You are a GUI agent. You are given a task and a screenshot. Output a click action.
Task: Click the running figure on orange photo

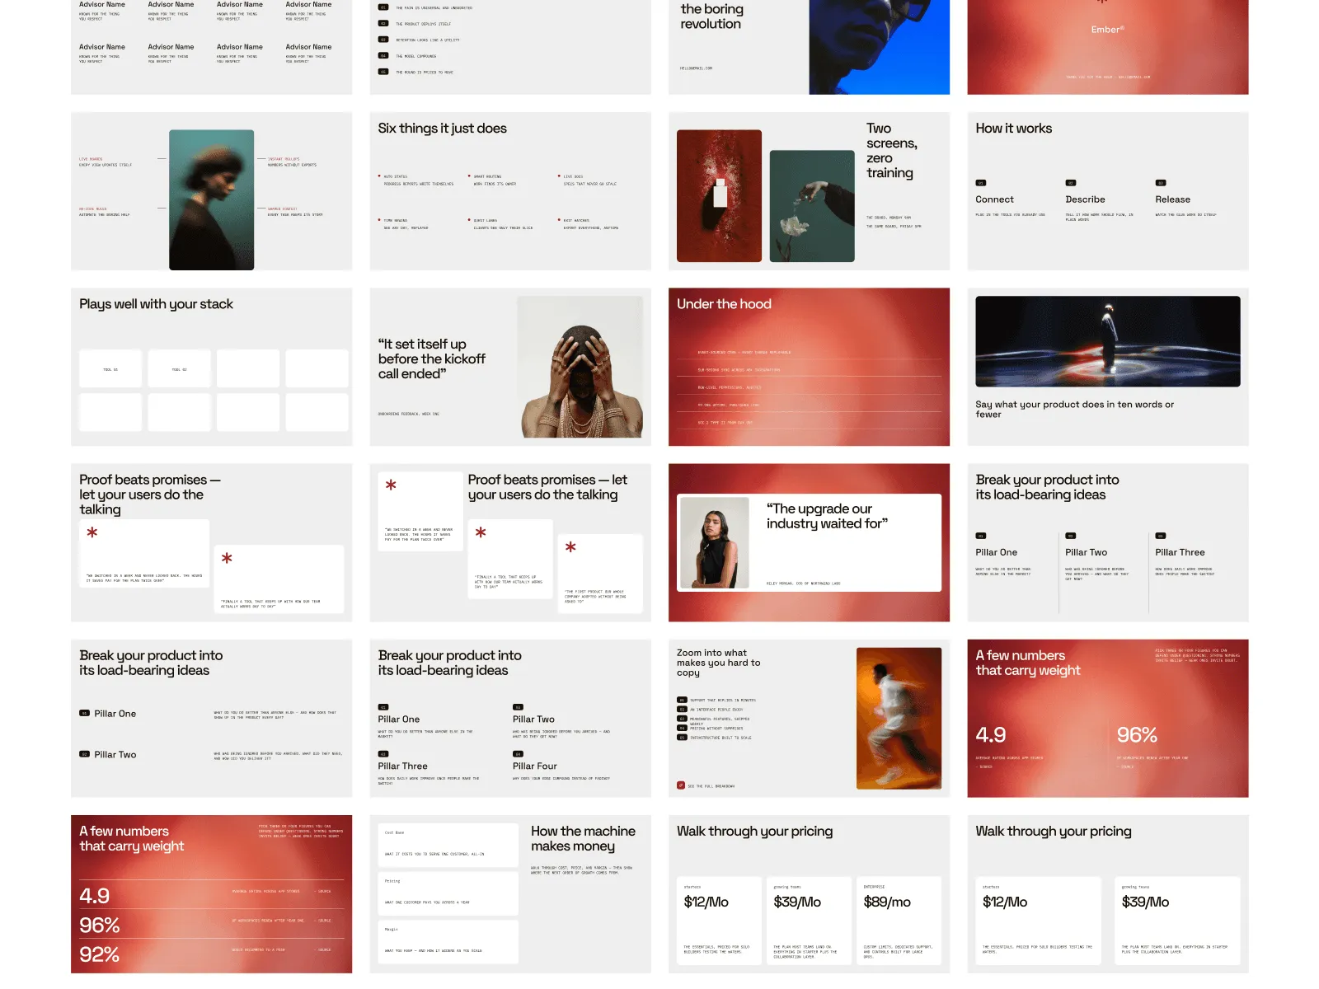coord(899,719)
